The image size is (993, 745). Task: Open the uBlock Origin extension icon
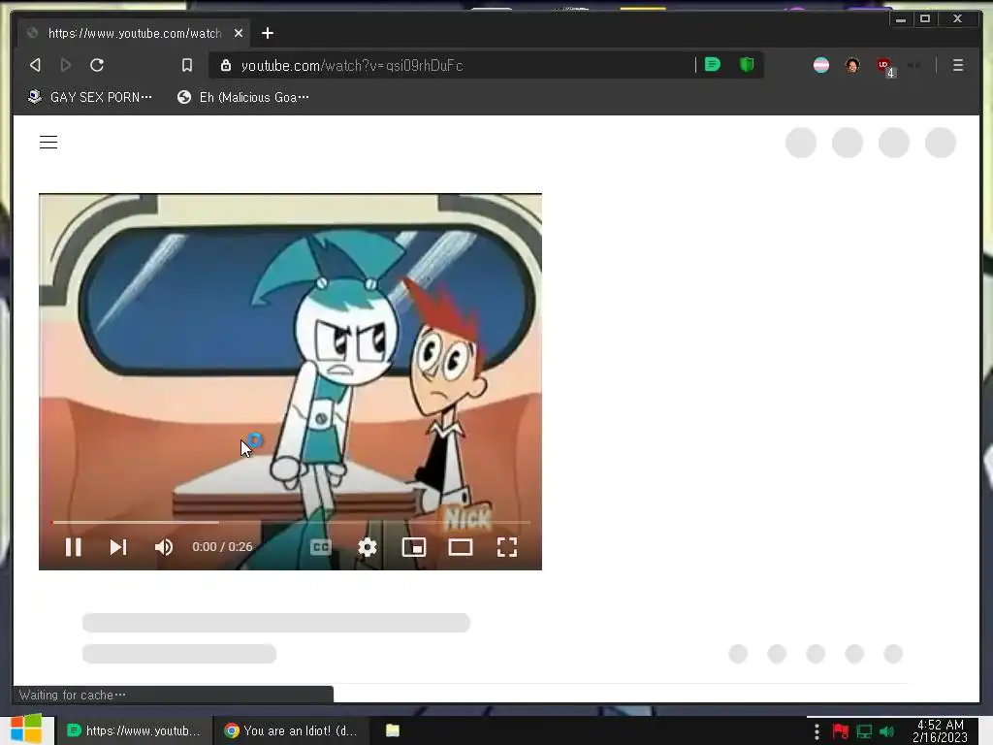(x=884, y=66)
